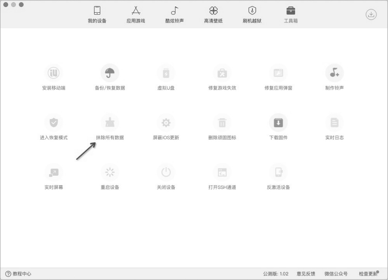The width and height of the screenshot is (388, 280).
Task: Open the 刷机越狱 tab
Action: point(252,15)
